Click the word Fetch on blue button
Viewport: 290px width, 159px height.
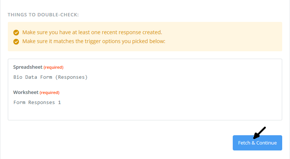244,143
